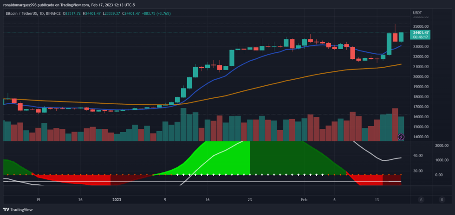Image resolution: width=455 pixels, height=215 pixels.
Task: Click the 22000.00 price axis label
Action: pos(422,57)
